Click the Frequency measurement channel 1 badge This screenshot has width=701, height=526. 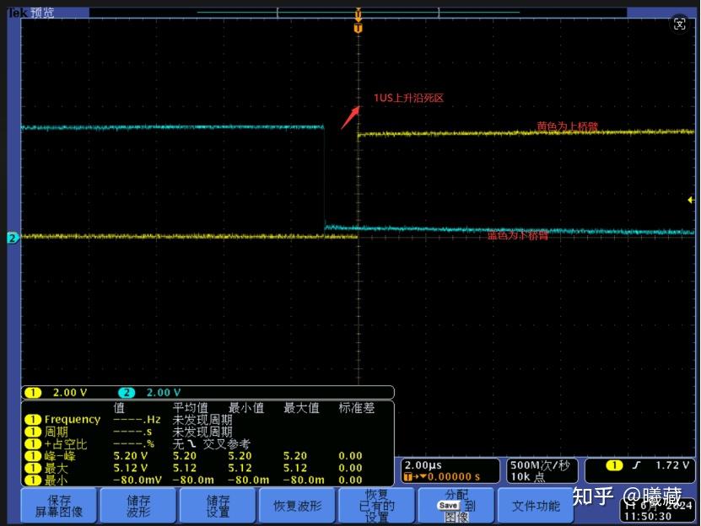pyautogui.click(x=34, y=419)
